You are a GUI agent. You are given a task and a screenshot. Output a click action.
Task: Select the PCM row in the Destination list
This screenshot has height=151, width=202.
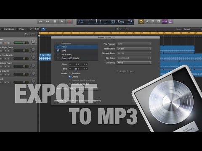[x=76, y=47]
